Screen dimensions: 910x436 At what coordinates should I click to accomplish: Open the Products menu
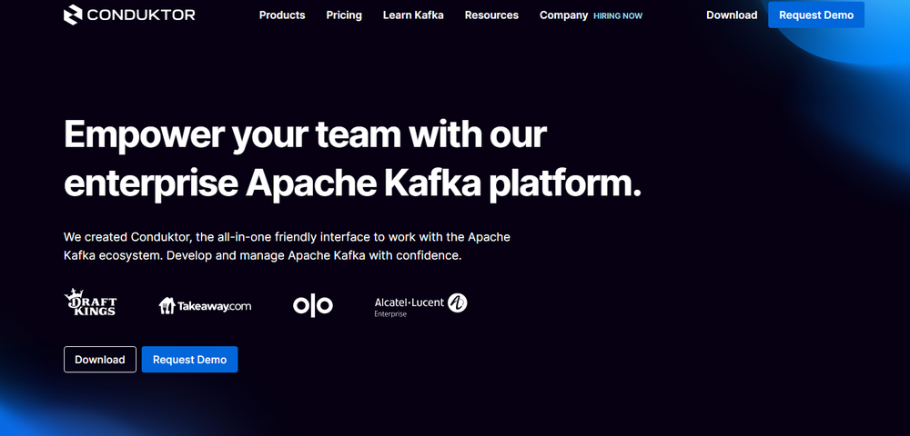[x=282, y=15]
